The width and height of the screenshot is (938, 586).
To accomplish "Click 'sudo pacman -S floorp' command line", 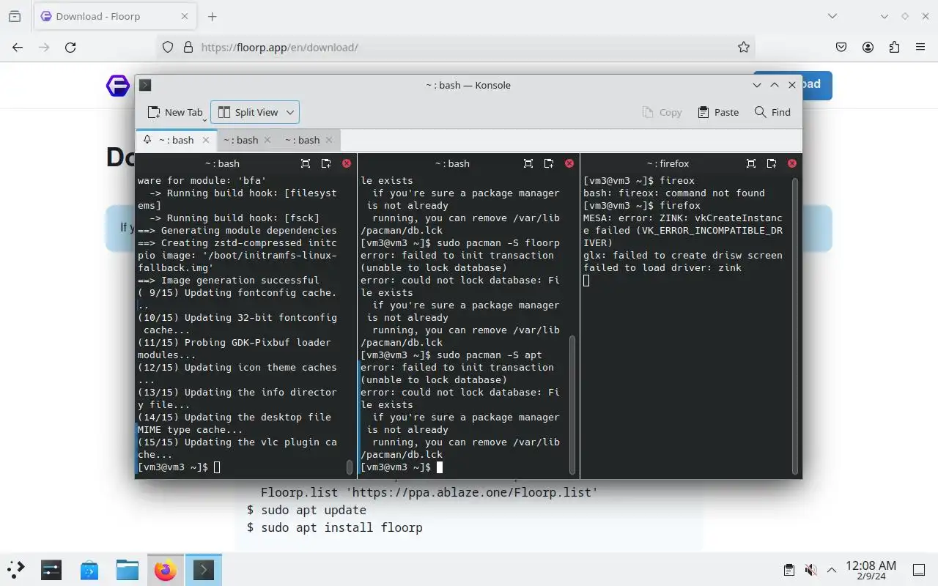I will pos(460,242).
